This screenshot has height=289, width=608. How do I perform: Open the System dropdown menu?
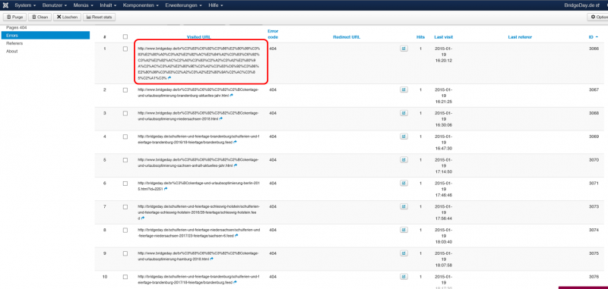[25, 5]
